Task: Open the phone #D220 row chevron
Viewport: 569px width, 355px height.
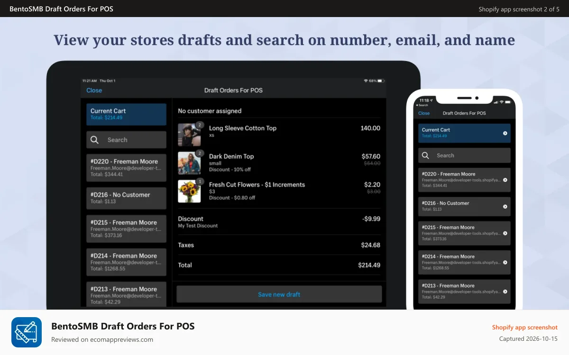Action: click(x=505, y=180)
